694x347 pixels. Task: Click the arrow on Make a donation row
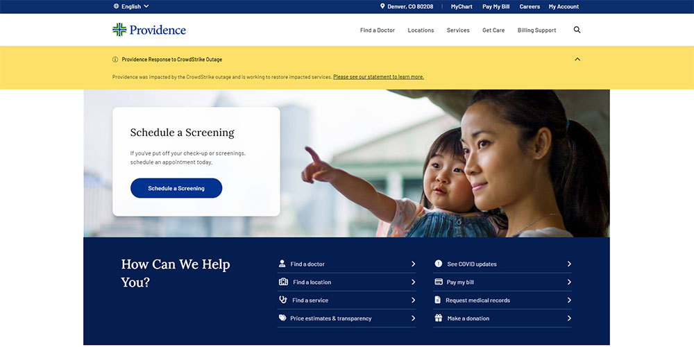click(x=569, y=319)
